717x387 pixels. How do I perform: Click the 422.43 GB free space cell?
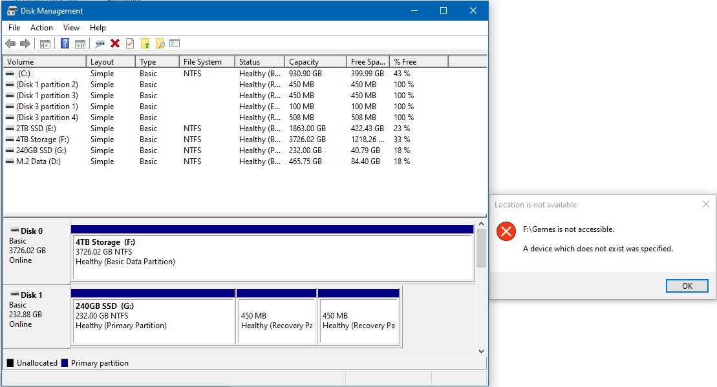click(367, 129)
